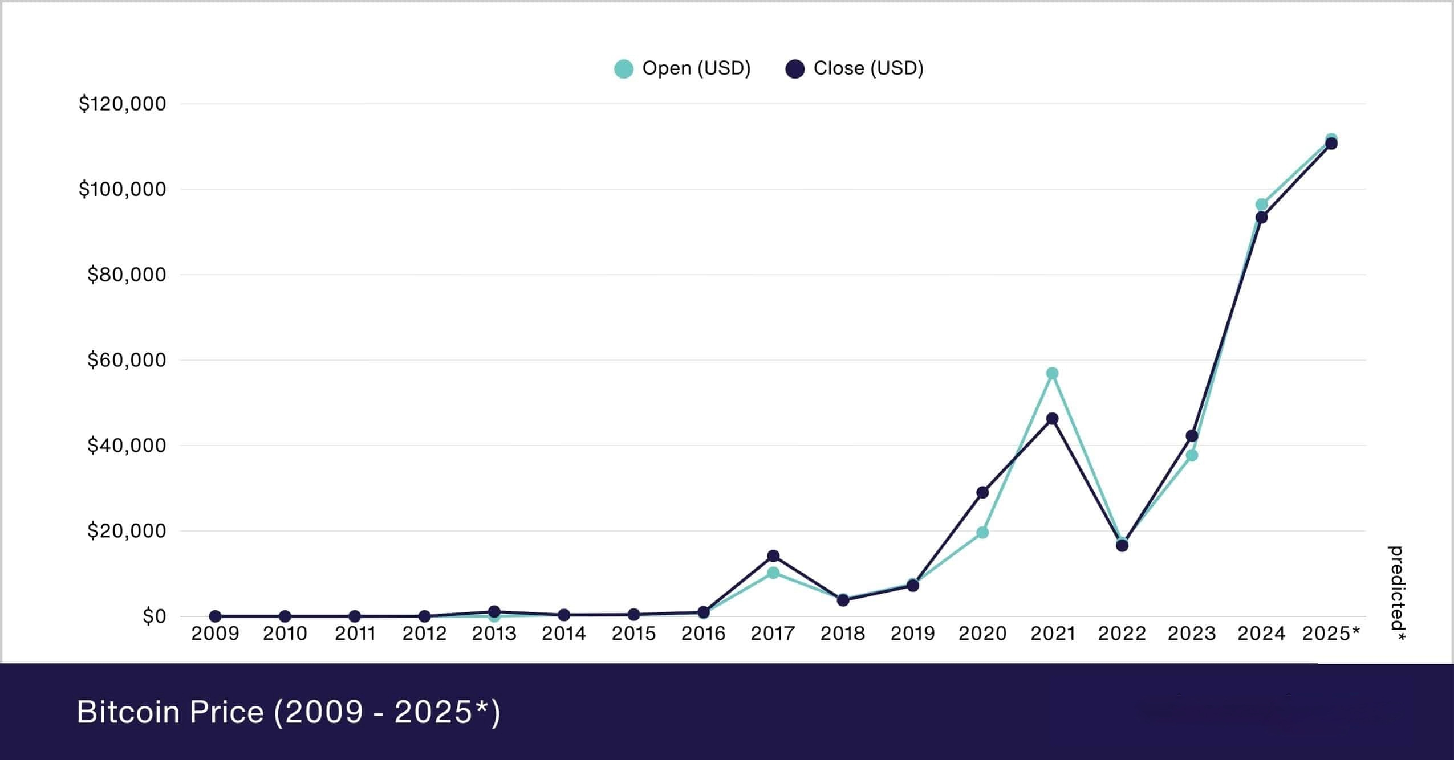Viewport: 1454px width, 760px height.
Task: Toggle the Close (USD) legend series
Action: [x=868, y=68]
